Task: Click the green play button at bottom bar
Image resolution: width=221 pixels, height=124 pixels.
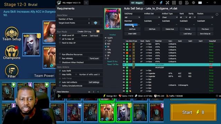Action: pyautogui.click(x=59, y=96)
